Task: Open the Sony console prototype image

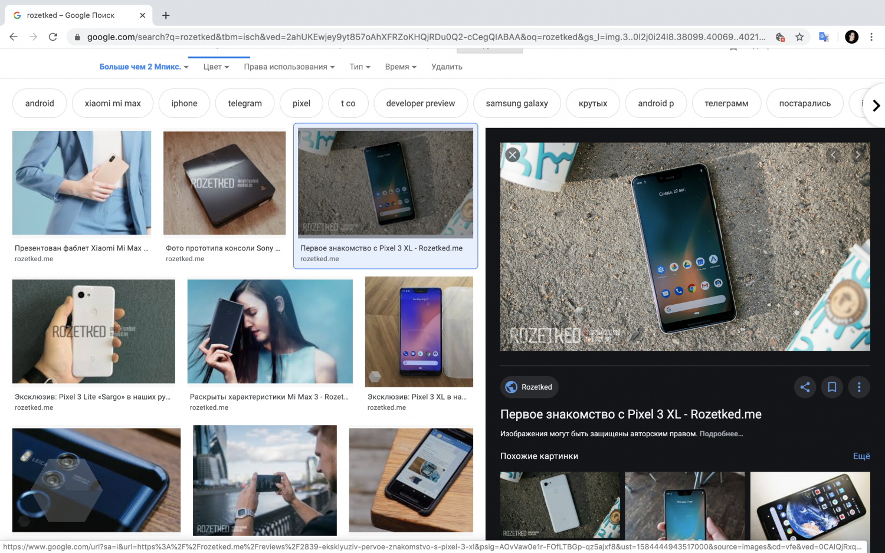Action: [224, 183]
